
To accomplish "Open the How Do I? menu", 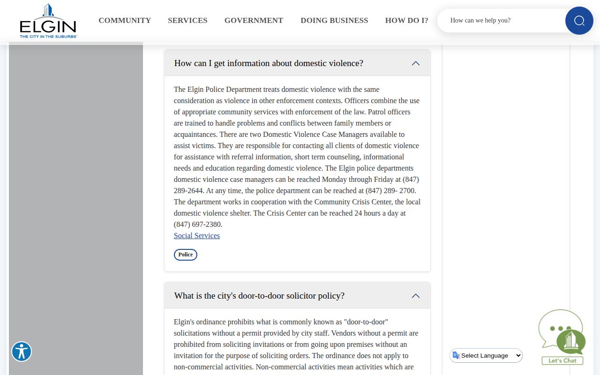I will click(406, 21).
